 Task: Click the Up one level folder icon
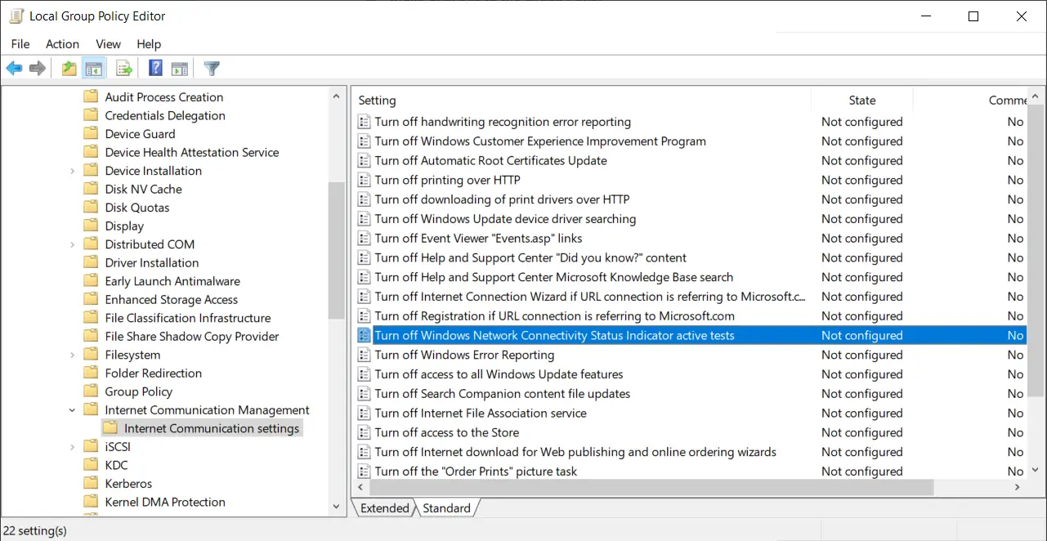point(69,69)
